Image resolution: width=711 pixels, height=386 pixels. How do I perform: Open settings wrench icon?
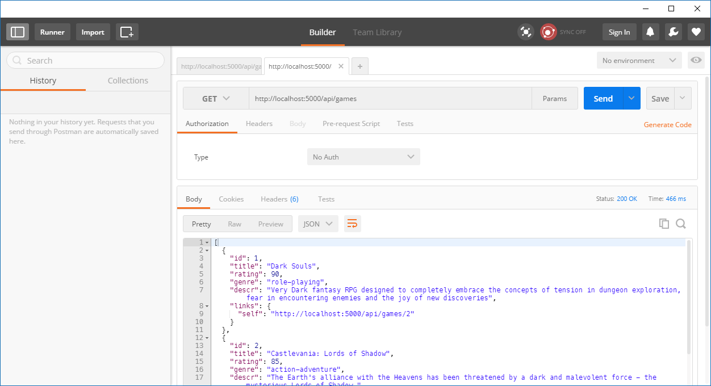674,32
